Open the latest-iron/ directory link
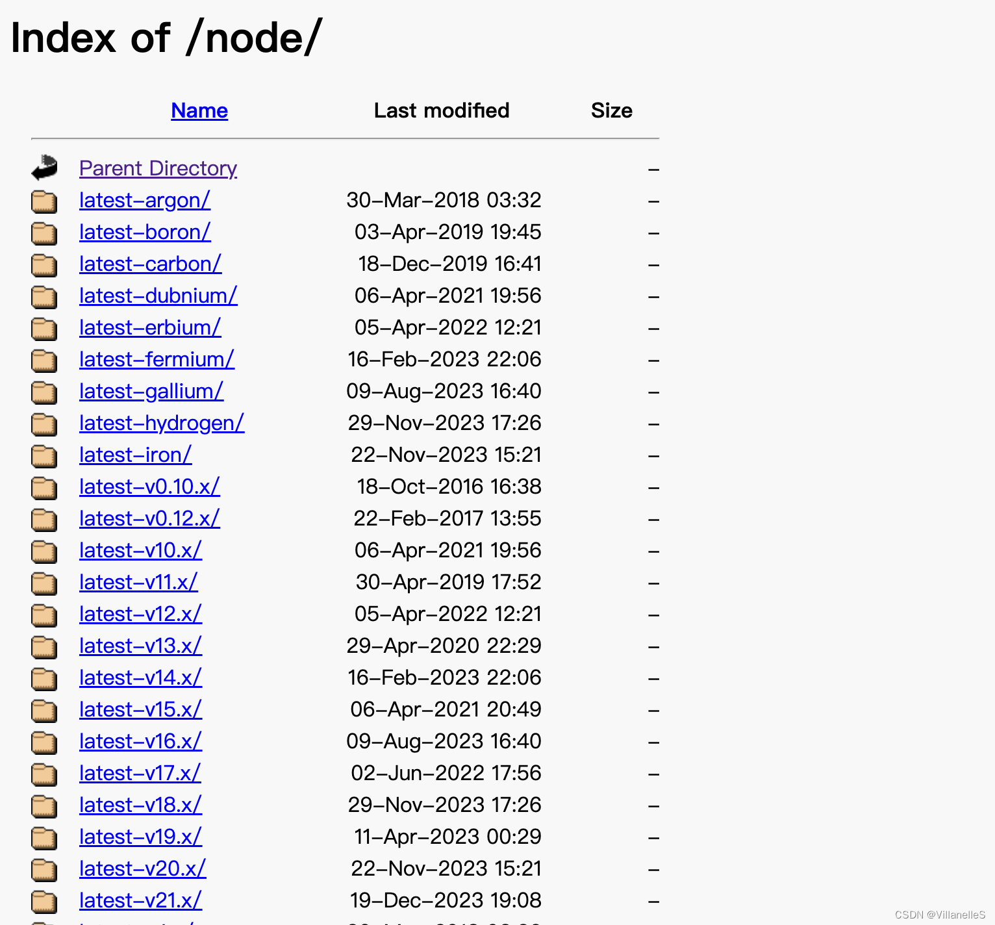 [135, 455]
